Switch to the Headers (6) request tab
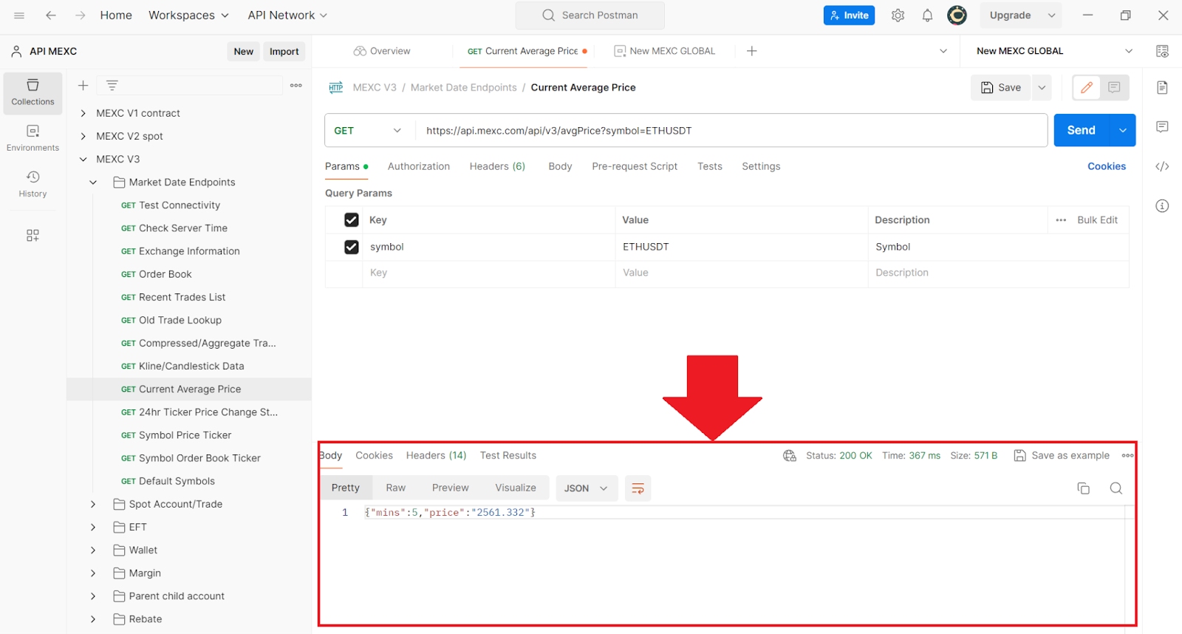The image size is (1182, 634). click(497, 166)
